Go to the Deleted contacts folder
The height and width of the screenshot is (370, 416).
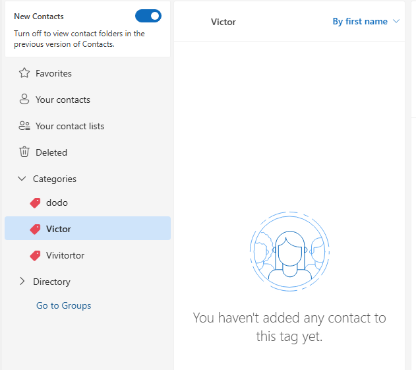click(51, 152)
